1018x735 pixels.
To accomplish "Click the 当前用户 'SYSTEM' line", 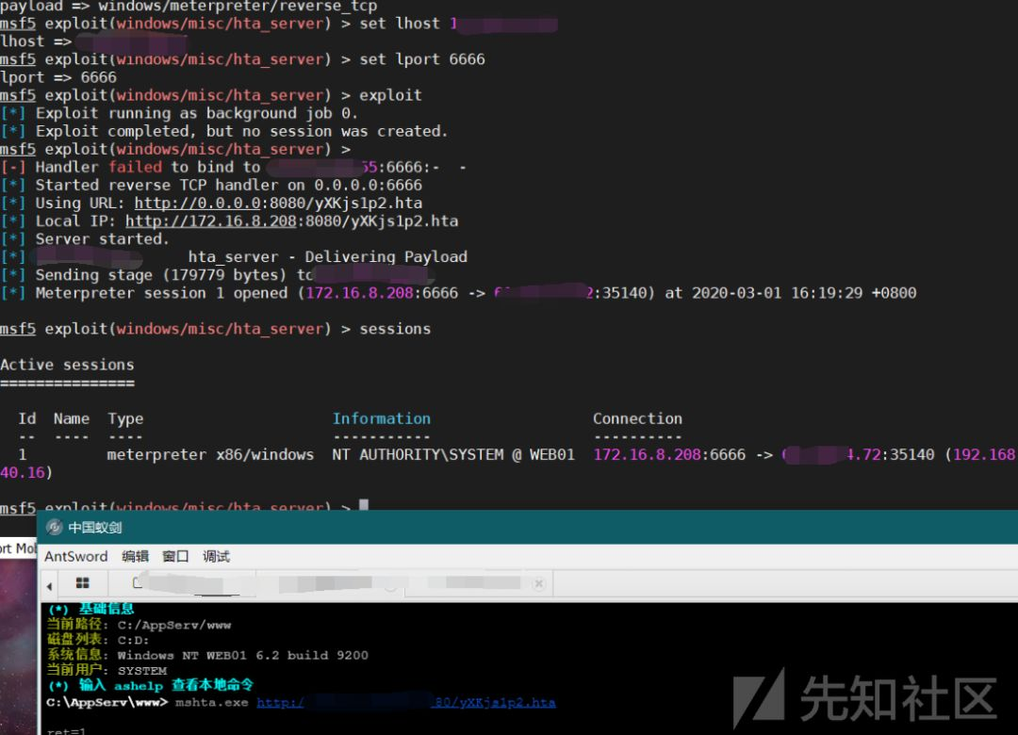I will click(x=107, y=670).
